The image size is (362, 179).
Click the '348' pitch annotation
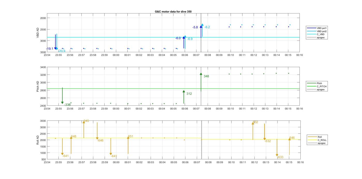pos(206,76)
